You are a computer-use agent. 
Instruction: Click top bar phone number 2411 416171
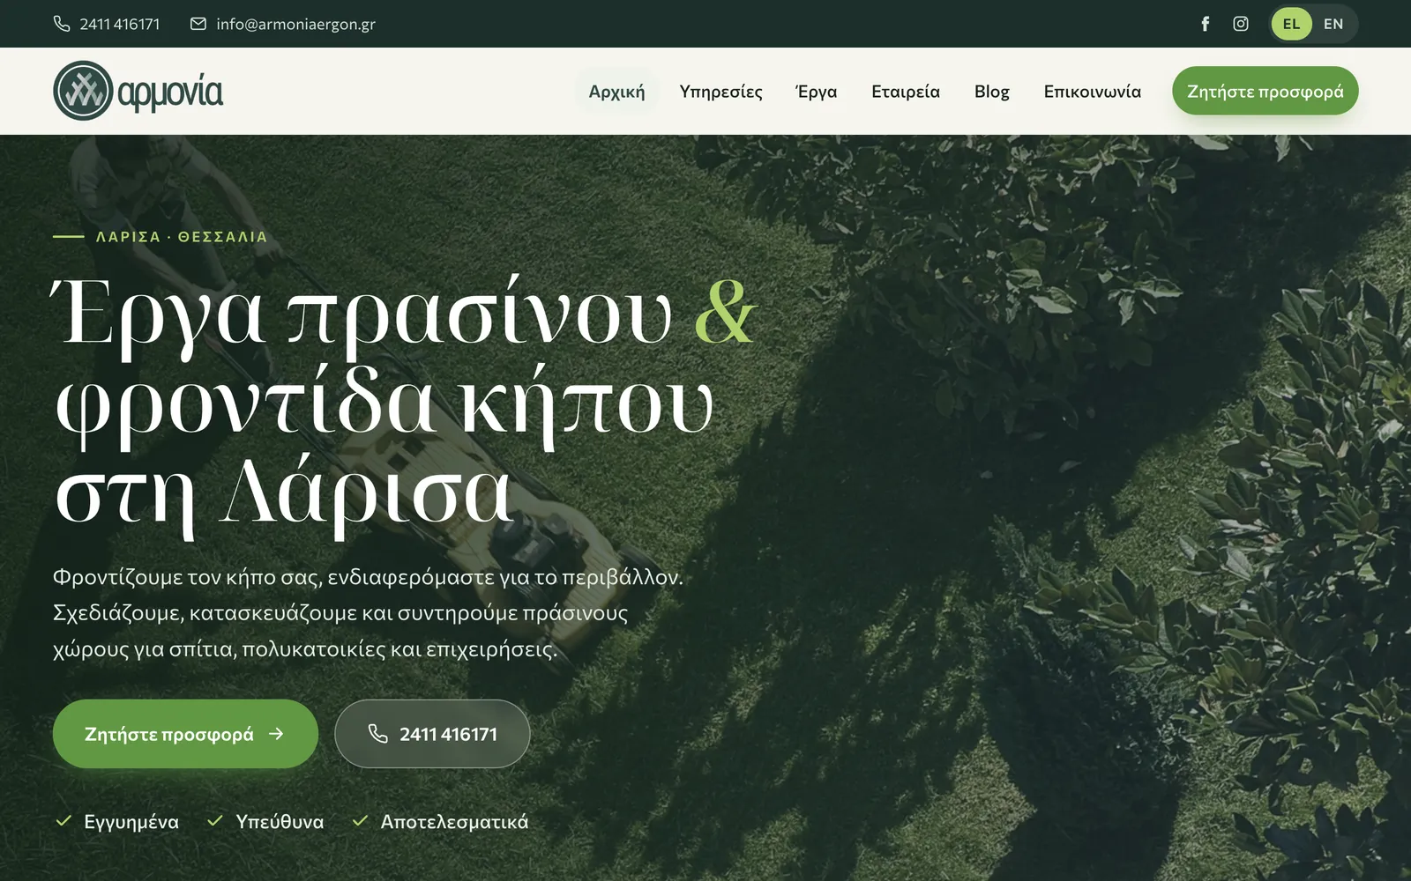point(120,24)
